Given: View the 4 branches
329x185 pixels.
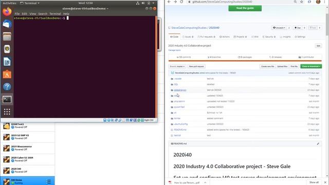Looking at the screenshot, I should (214, 57).
